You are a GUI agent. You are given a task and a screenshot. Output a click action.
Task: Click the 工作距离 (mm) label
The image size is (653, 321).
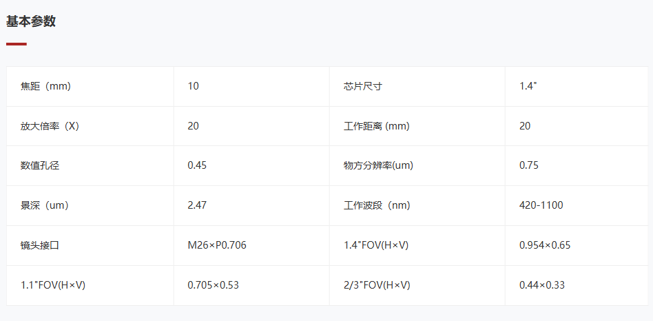pos(376,126)
